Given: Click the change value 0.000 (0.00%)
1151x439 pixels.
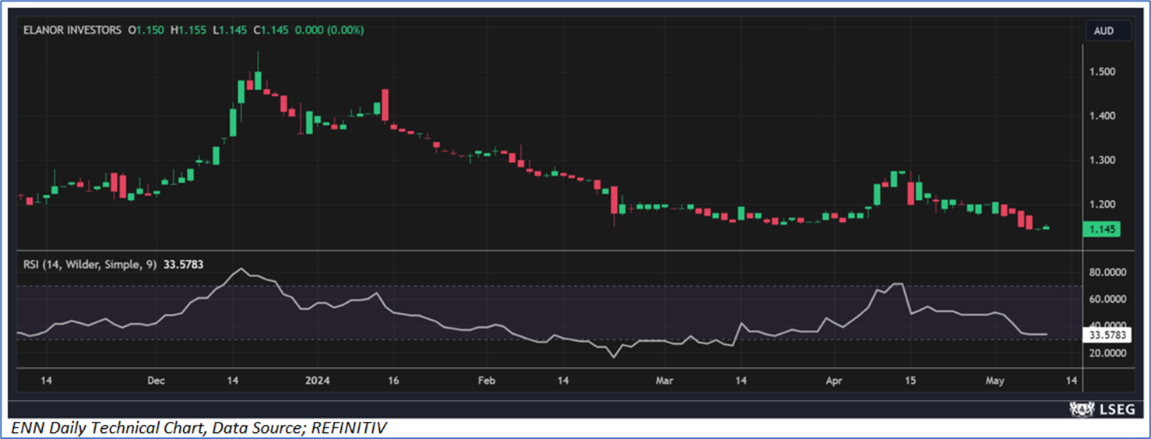Looking at the screenshot, I should tap(330, 30).
